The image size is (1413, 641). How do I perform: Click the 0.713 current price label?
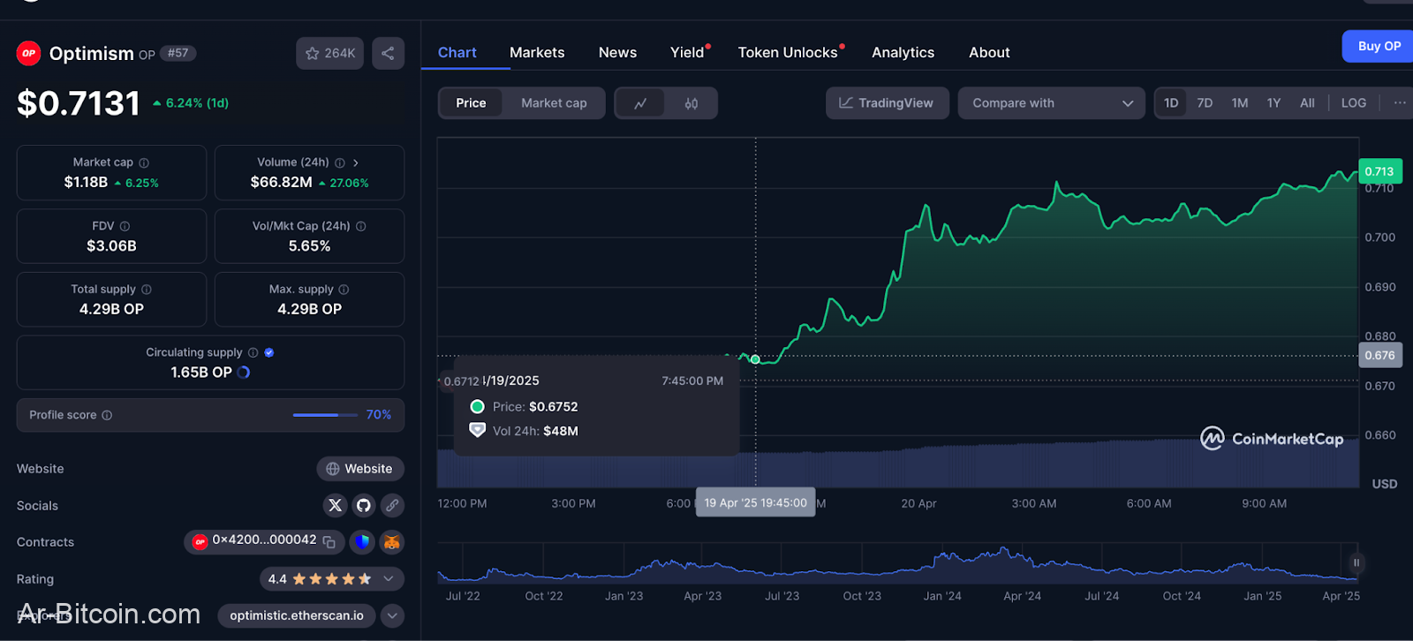tap(1379, 171)
